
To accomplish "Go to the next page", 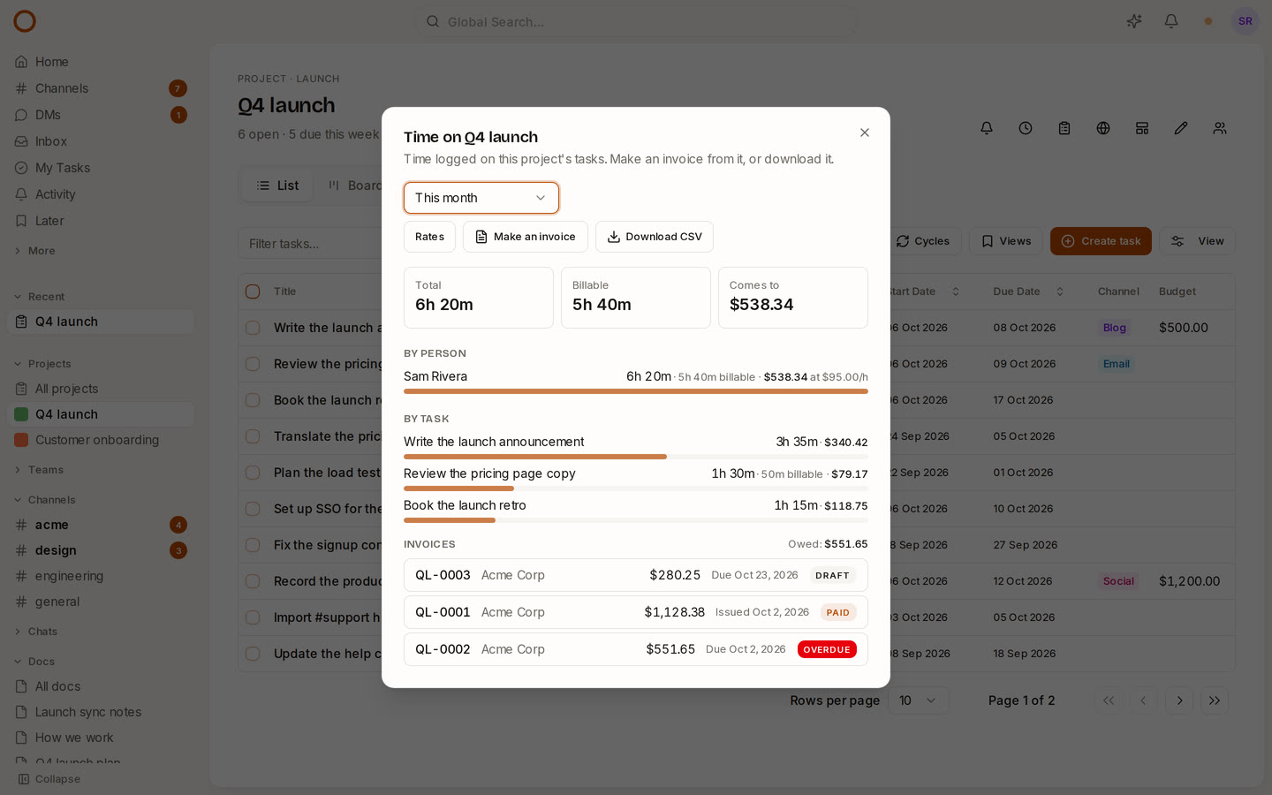I will tap(1179, 700).
